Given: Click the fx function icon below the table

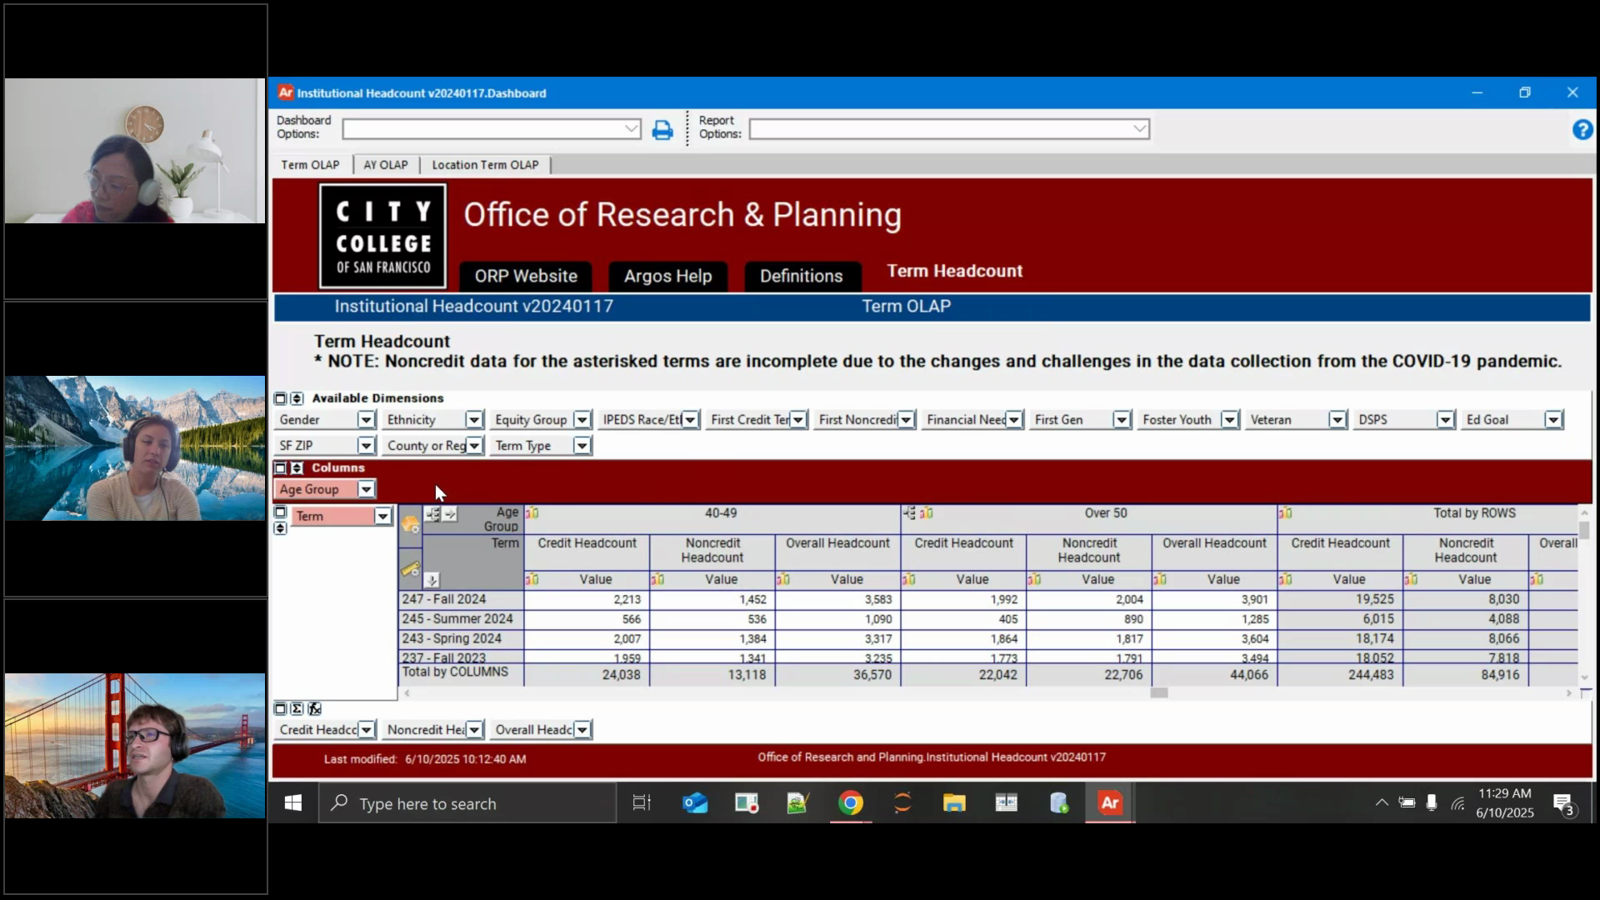Looking at the screenshot, I should [314, 708].
